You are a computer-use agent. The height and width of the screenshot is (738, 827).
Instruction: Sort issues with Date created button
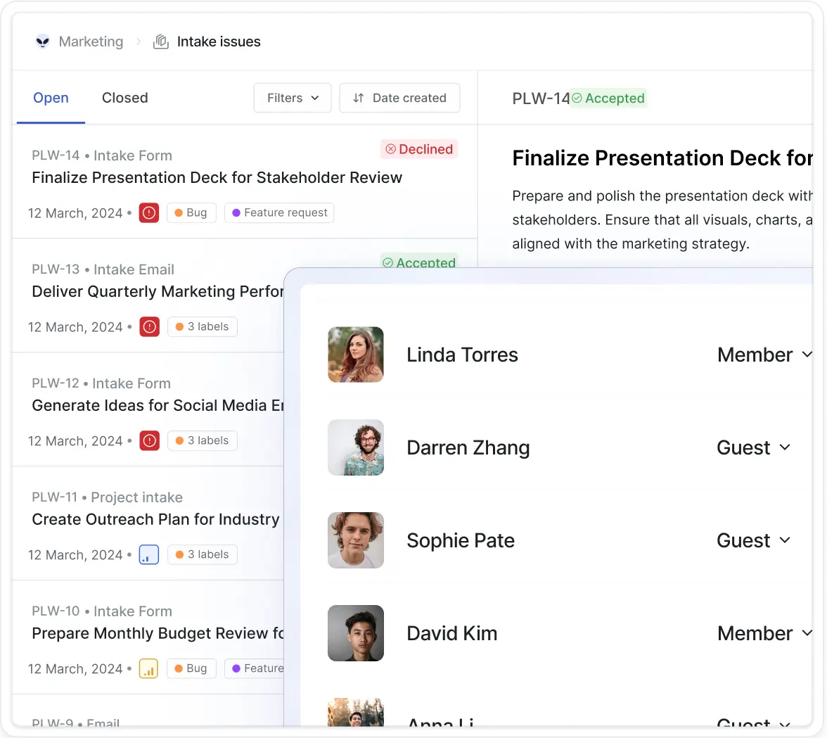(x=399, y=98)
